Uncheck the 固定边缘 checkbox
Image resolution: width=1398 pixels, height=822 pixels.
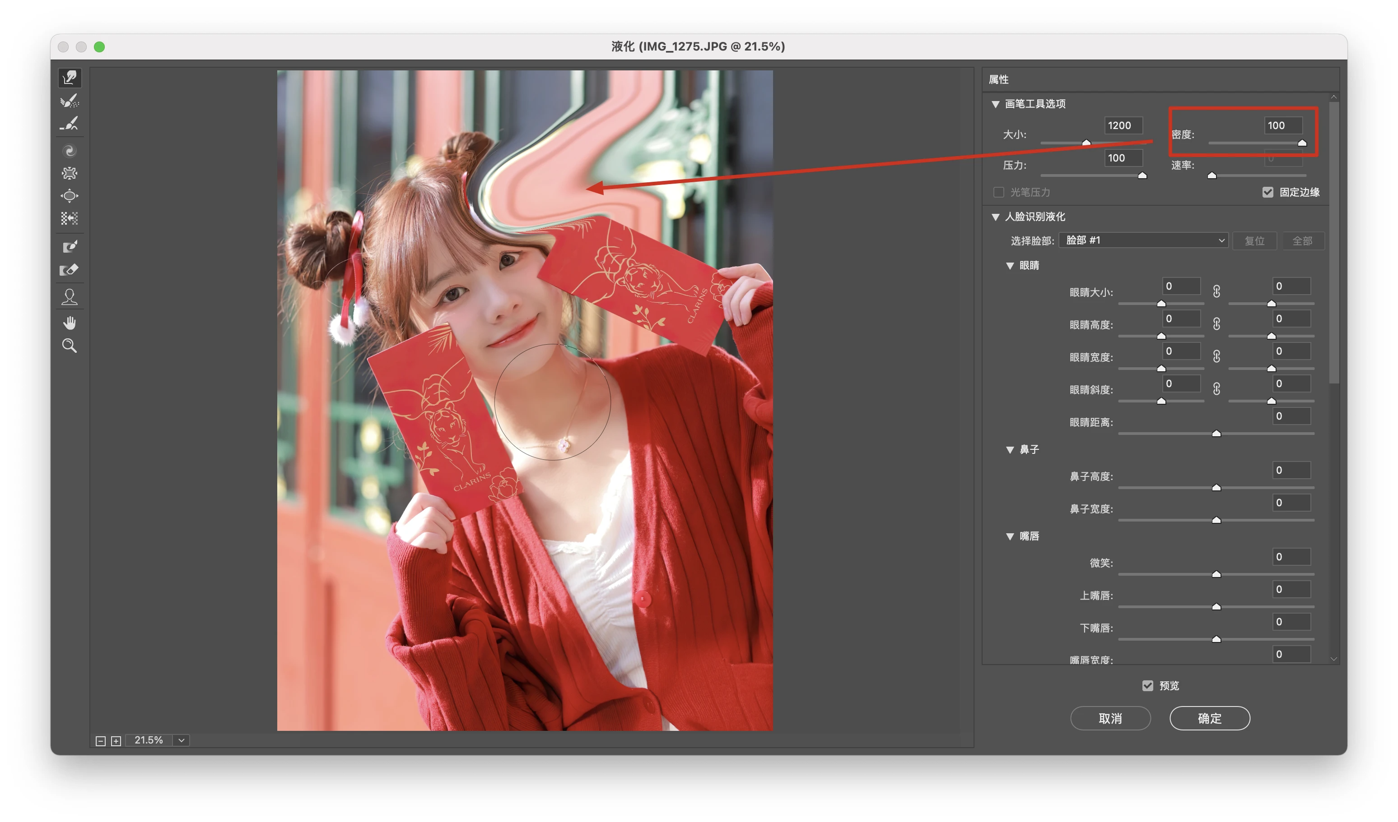[x=1268, y=192]
